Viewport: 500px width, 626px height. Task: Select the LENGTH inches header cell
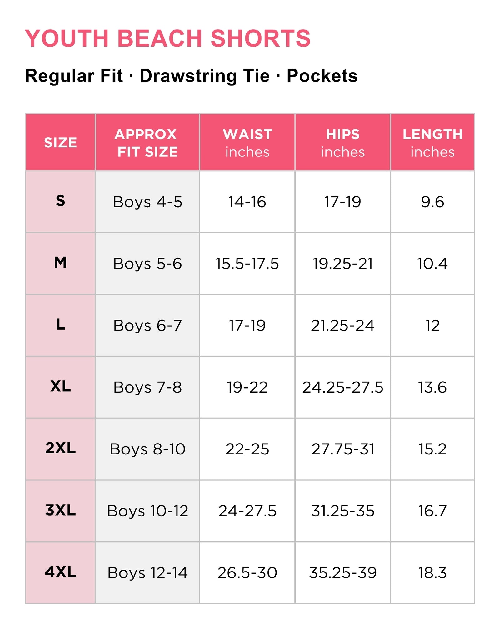432,142
